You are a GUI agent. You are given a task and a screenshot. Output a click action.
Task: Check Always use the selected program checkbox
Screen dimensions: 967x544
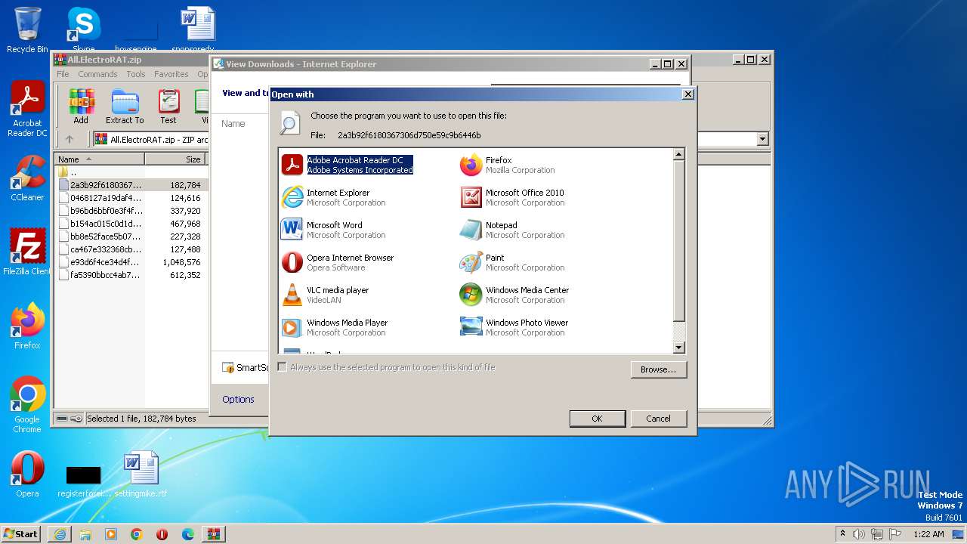tap(283, 367)
